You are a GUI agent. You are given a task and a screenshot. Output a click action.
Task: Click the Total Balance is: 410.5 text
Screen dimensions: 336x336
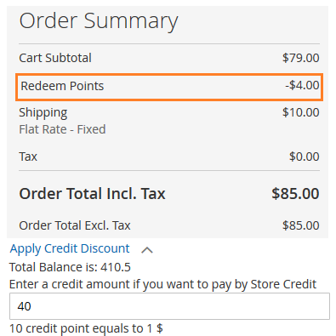point(70,267)
